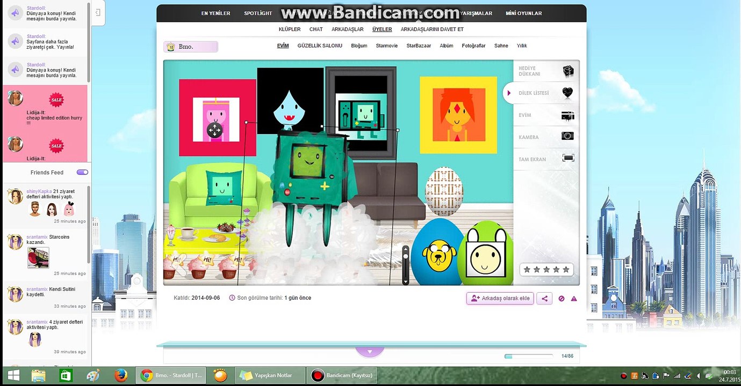Click shinyKapka's avatar in Friends Feed
The height and width of the screenshot is (386, 741).
tap(15, 196)
